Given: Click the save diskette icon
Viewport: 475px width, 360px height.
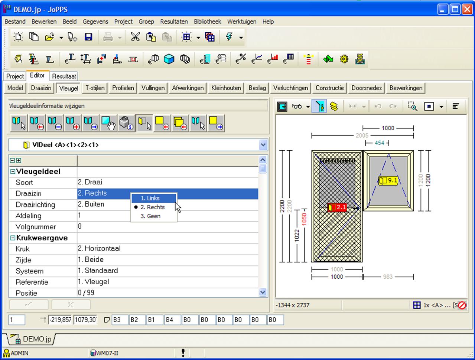Looking at the screenshot, I should point(88,37).
